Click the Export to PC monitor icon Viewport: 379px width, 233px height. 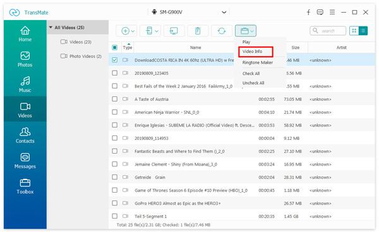click(174, 31)
